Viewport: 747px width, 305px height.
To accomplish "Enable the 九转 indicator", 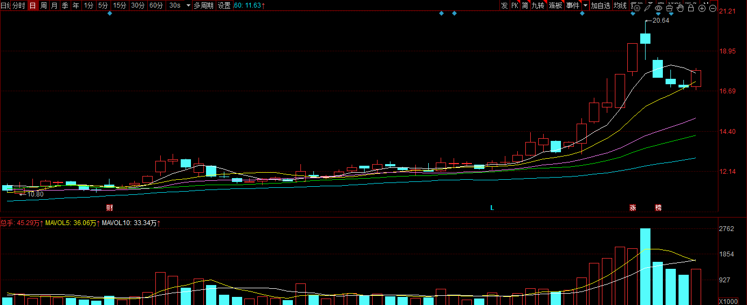I will (x=538, y=5).
